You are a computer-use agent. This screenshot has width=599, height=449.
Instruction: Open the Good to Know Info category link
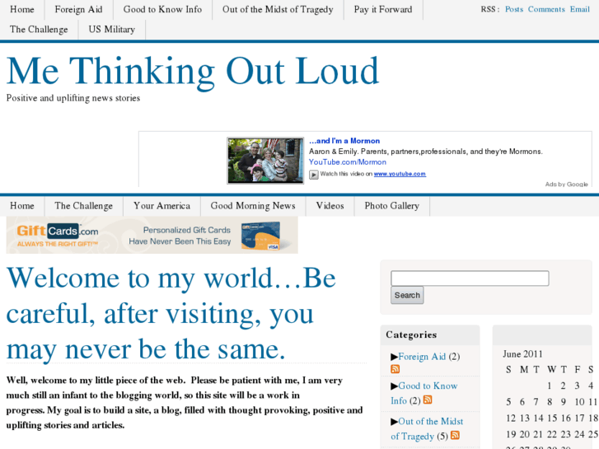click(x=424, y=393)
